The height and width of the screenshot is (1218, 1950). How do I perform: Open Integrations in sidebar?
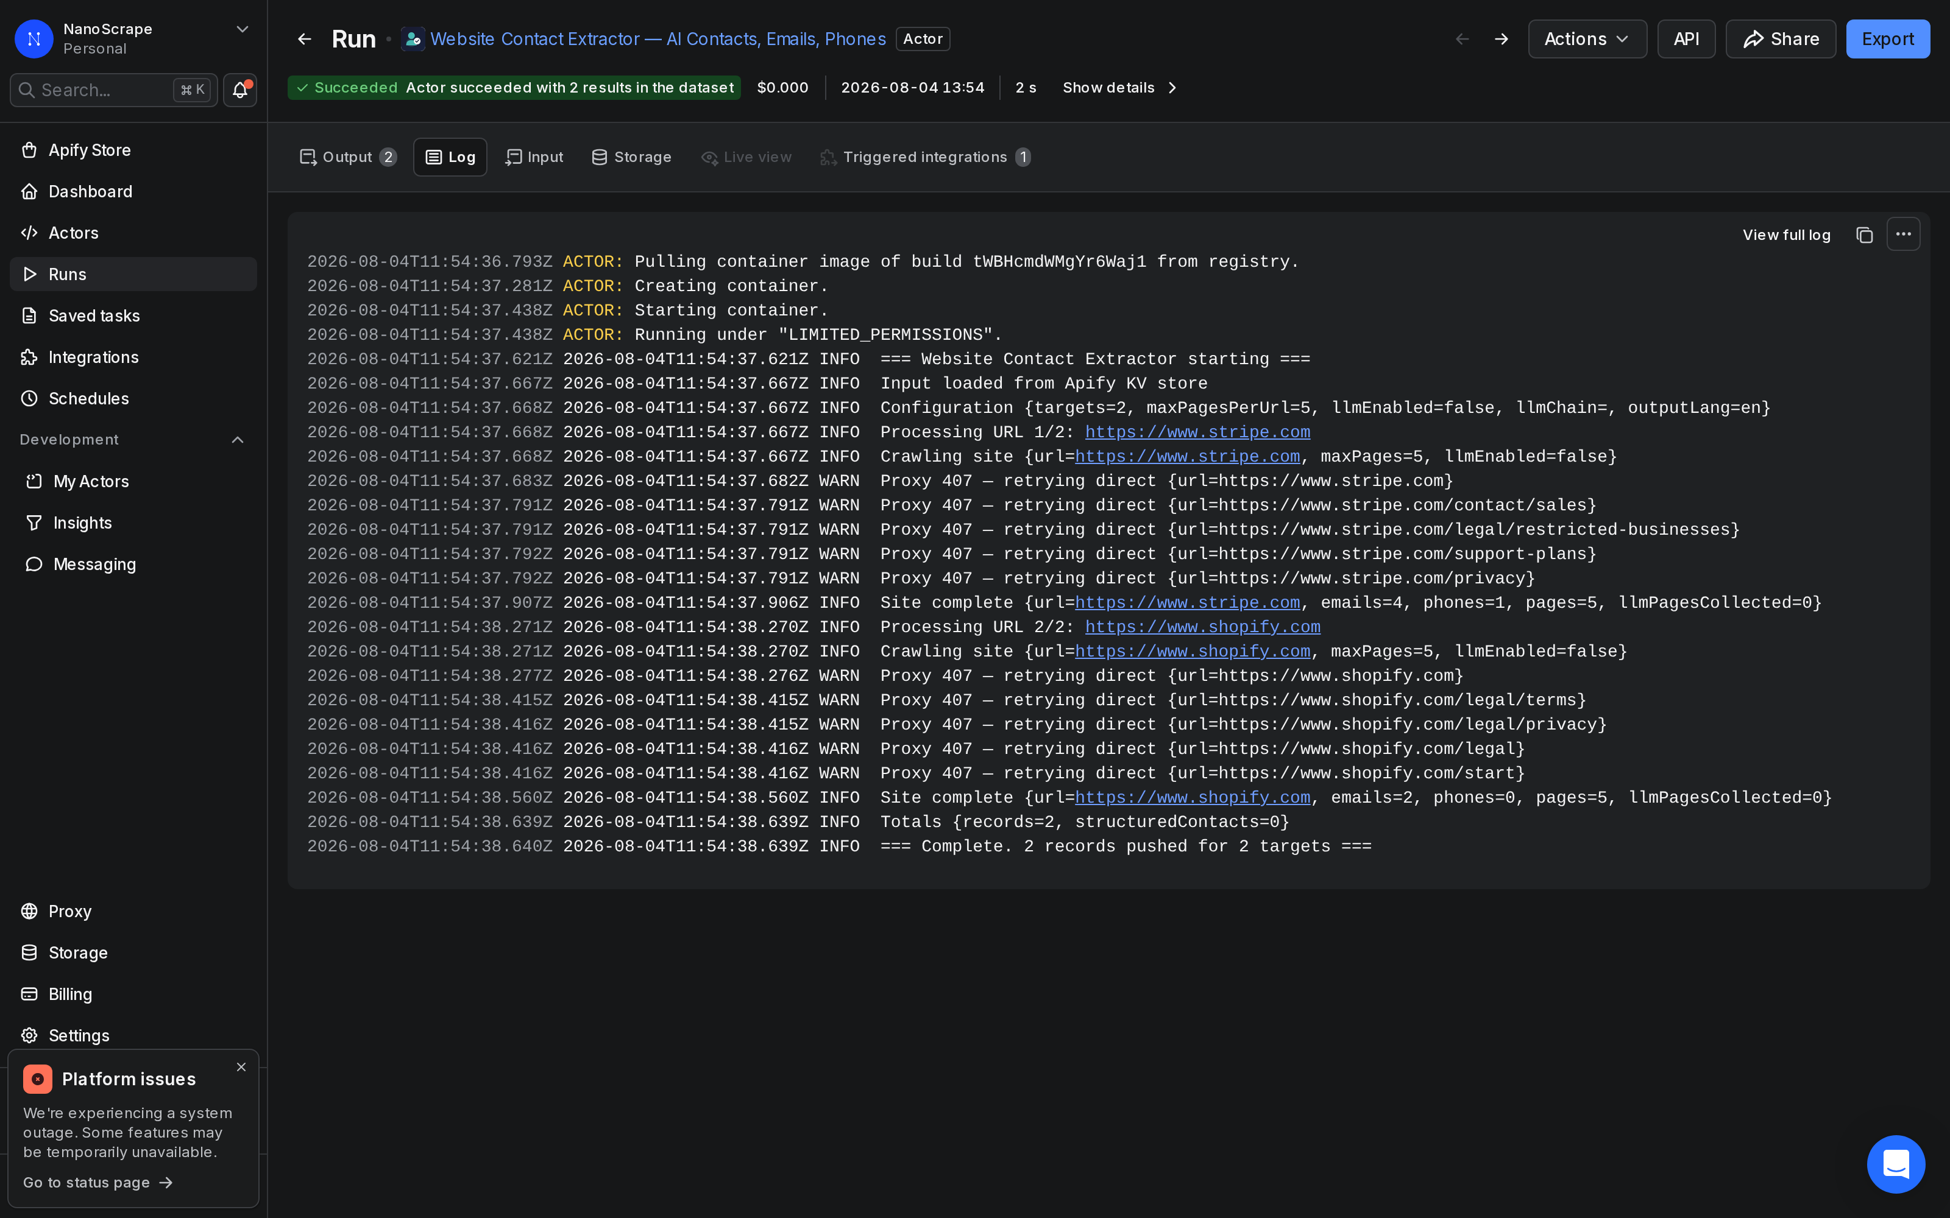pyautogui.click(x=133, y=357)
